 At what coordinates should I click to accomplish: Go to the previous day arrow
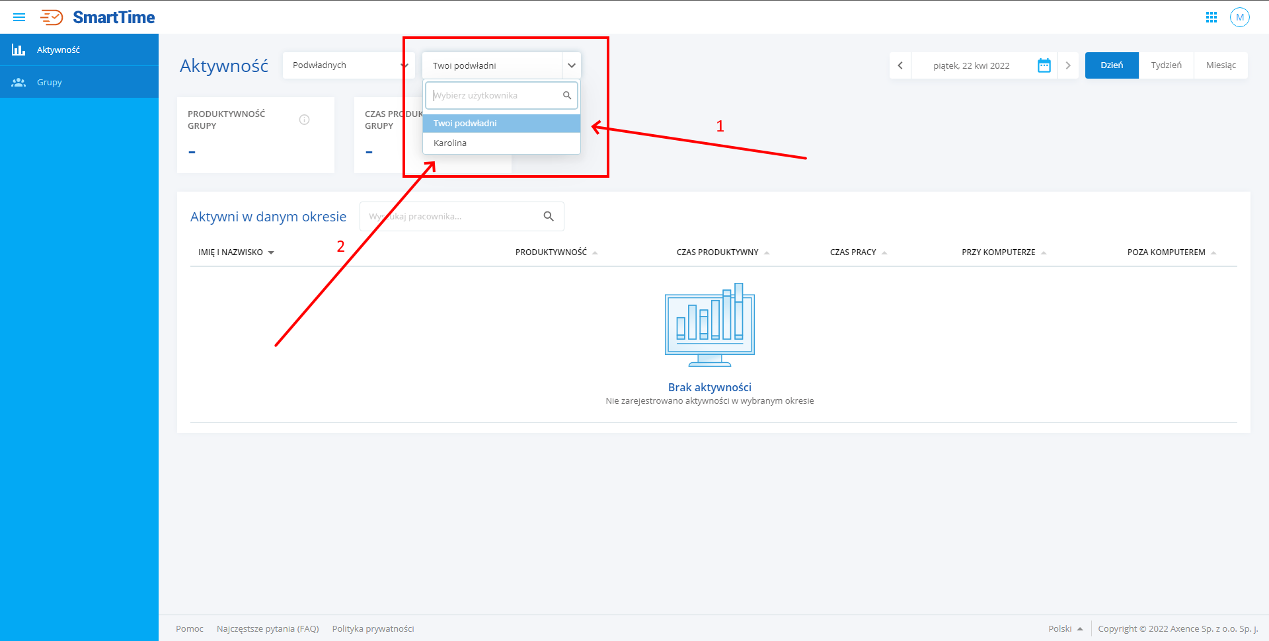[900, 65]
